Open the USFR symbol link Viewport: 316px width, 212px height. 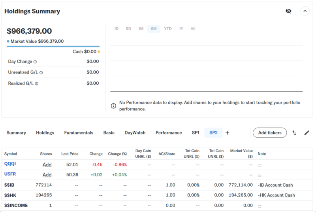pos(10,174)
